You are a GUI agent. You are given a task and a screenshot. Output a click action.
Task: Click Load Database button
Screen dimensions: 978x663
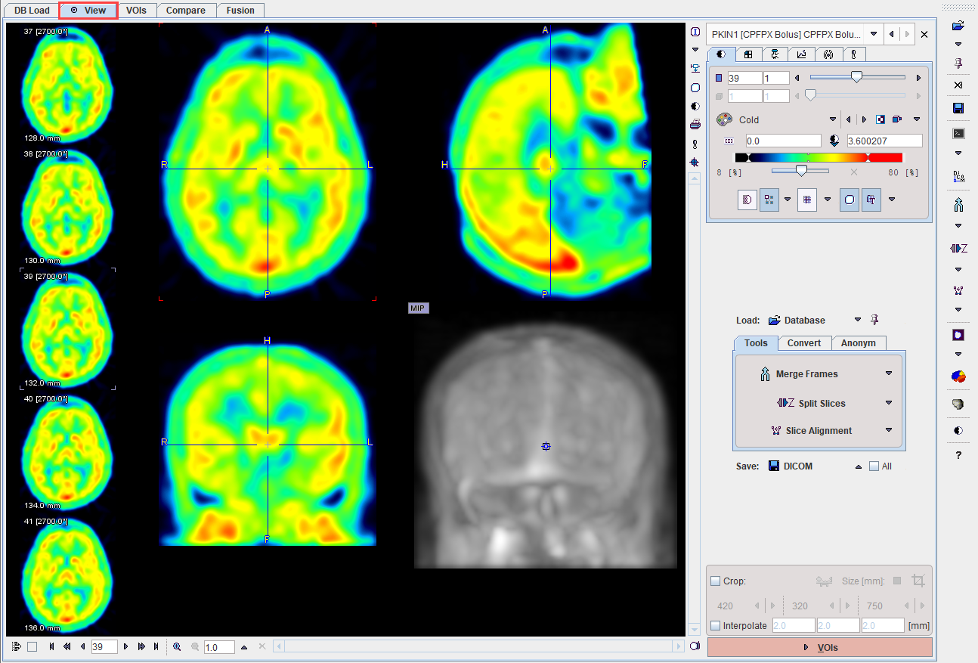[797, 320]
